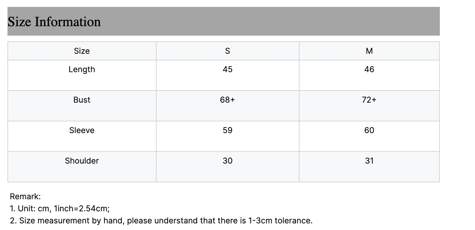Click the Sleeve value 60 cell
The width and height of the screenshot is (475, 230).
(x=369, y=130)
